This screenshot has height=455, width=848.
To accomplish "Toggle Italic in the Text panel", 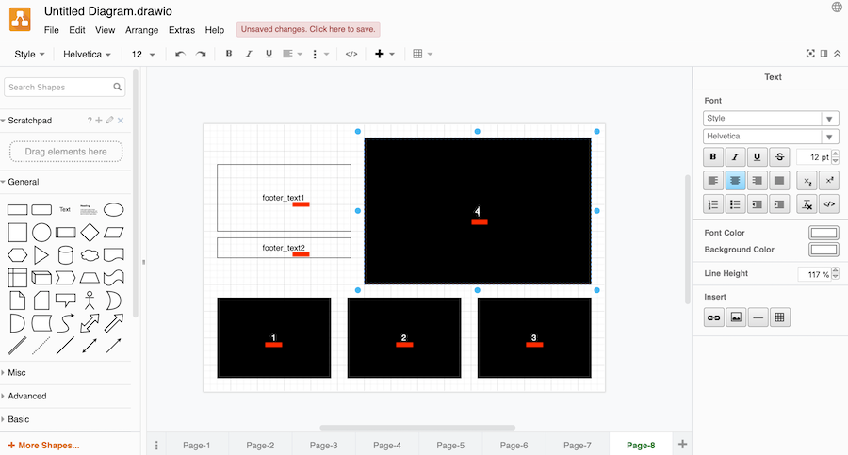I will click(x=735, y=157).
